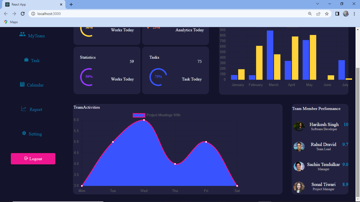The width and height of the screenshot is (360, 202).
Task: Go to the Task menu label
Action: pos(35,60)
